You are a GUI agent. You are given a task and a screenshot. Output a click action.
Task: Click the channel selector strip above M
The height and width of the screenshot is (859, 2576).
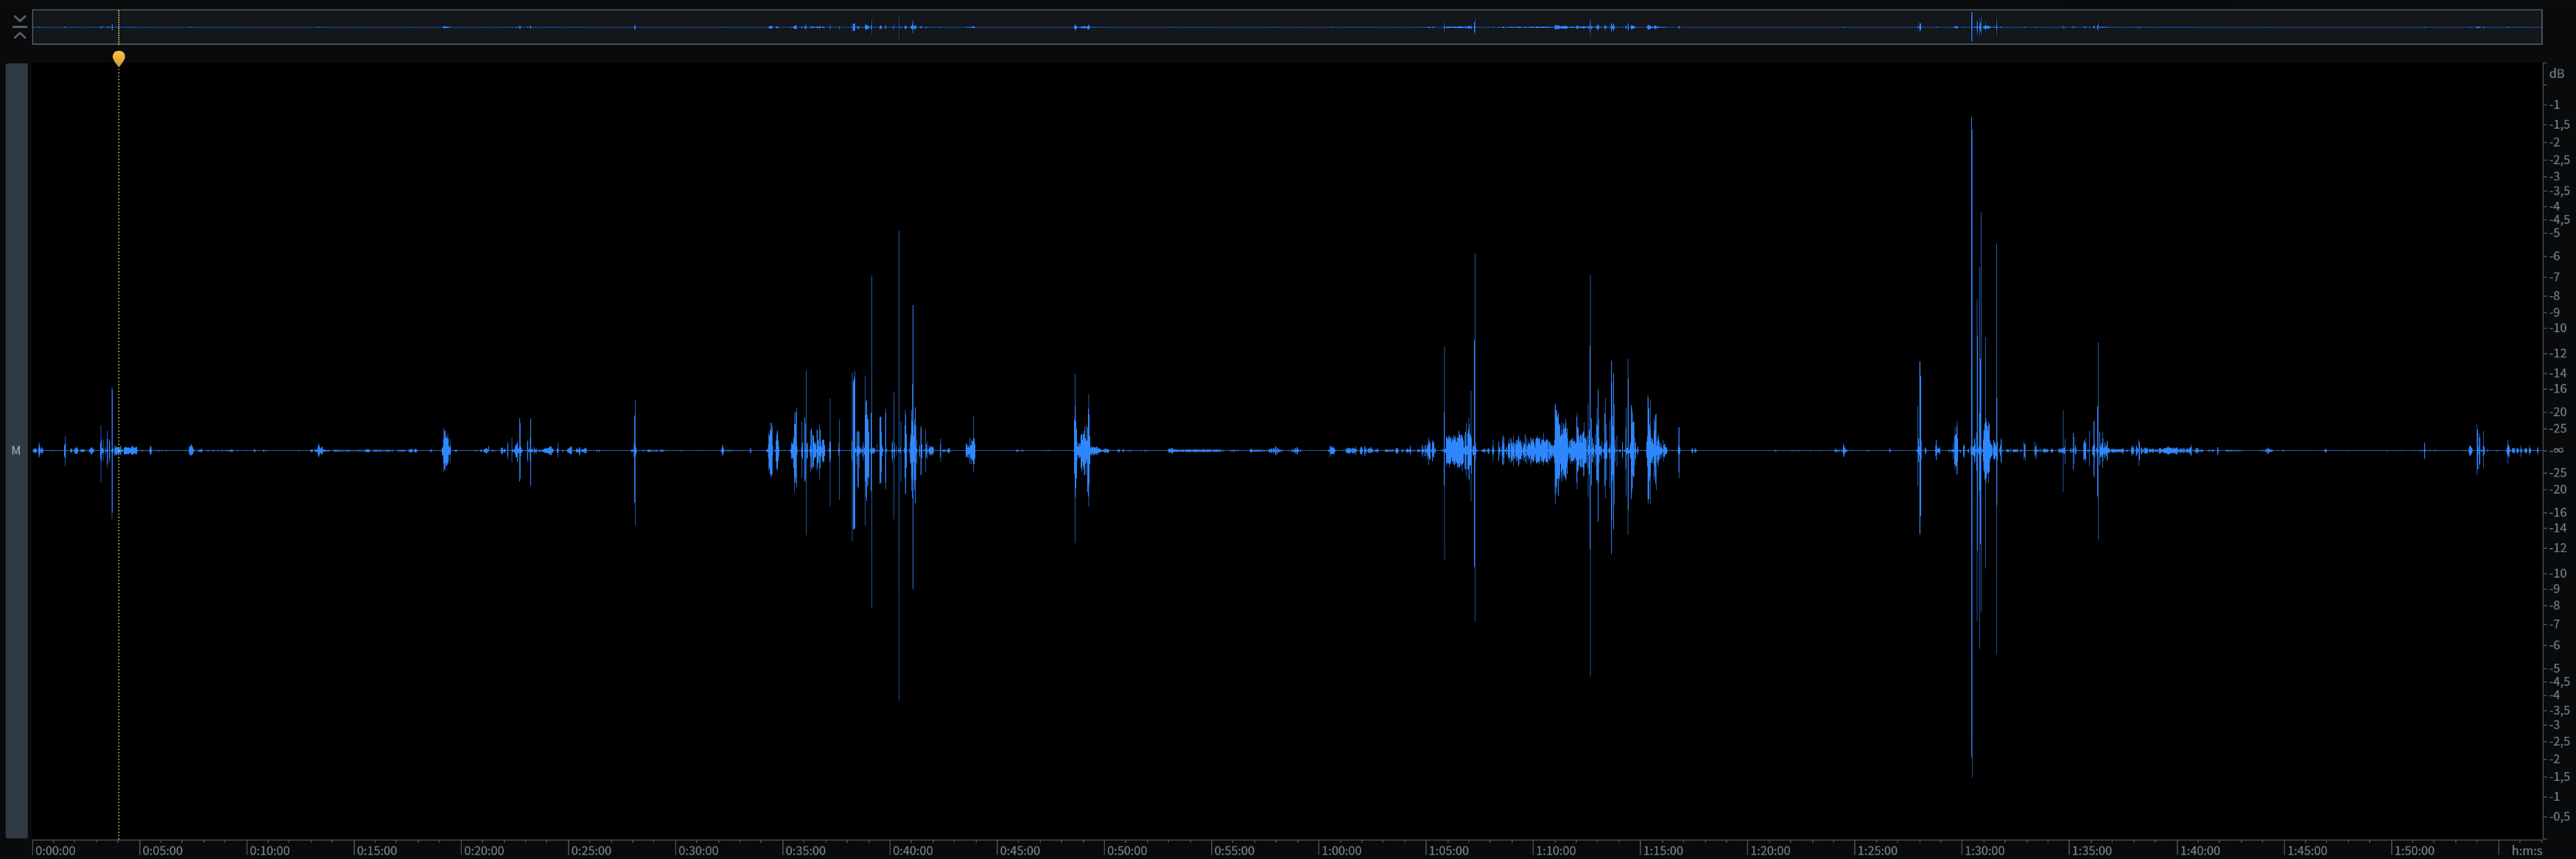point(16,250)
